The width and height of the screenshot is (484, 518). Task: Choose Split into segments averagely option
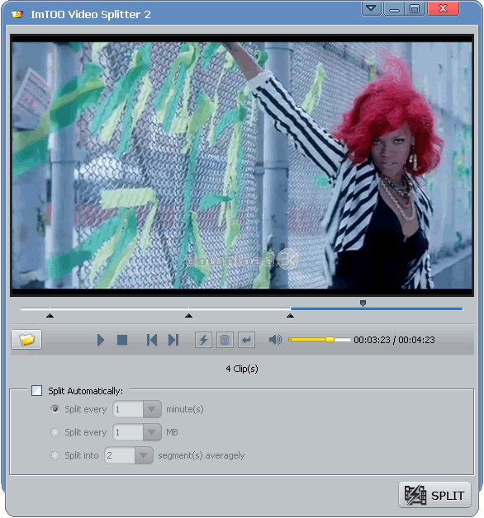[x=55, y=455]
